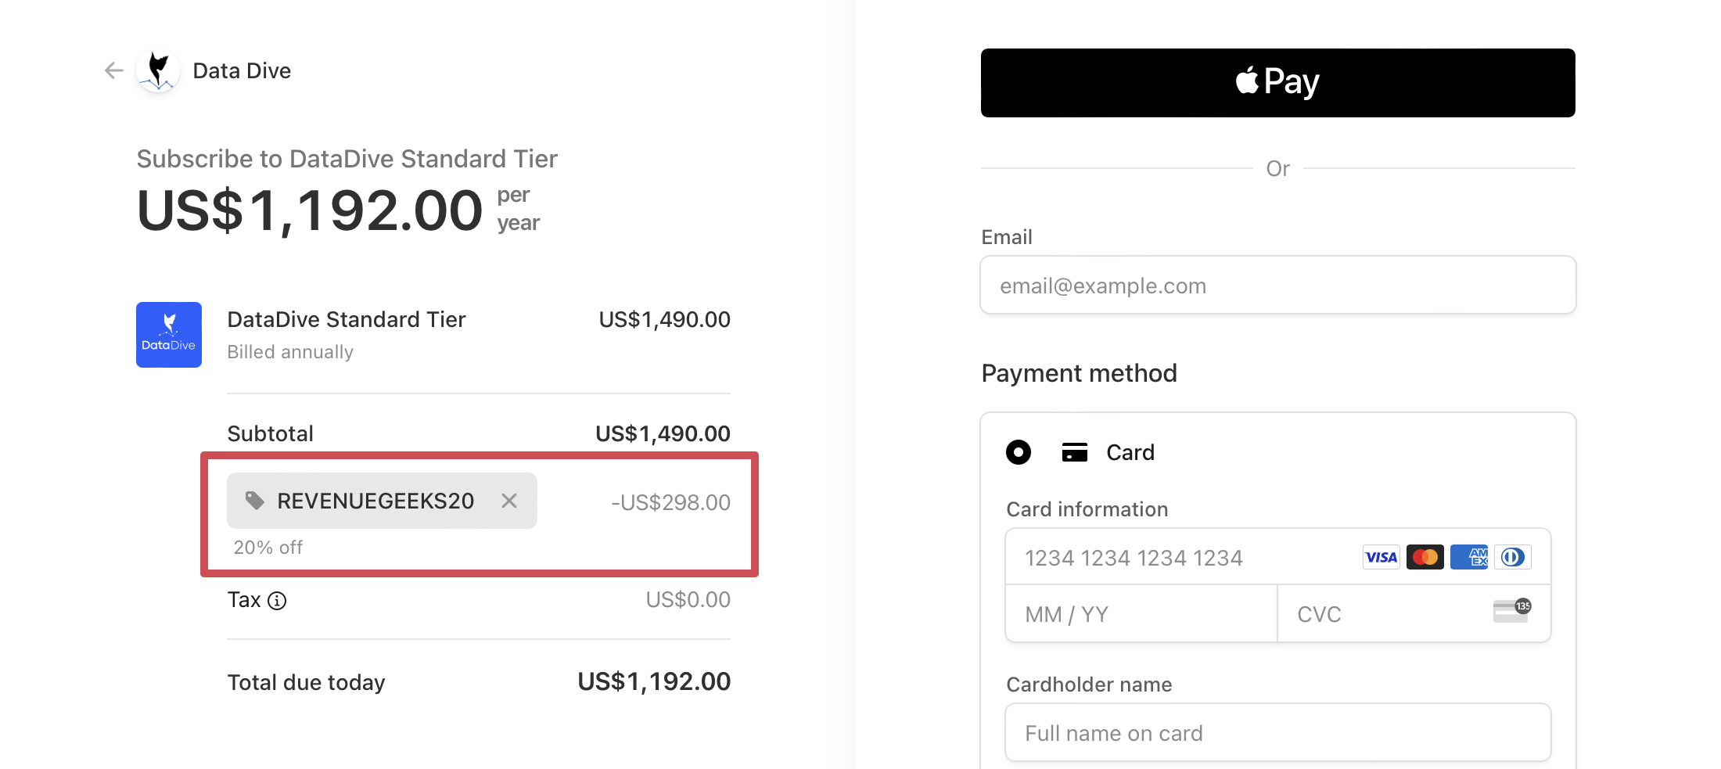Focus the card number field
The image size is (1721, 769).
pos(1277,557)
